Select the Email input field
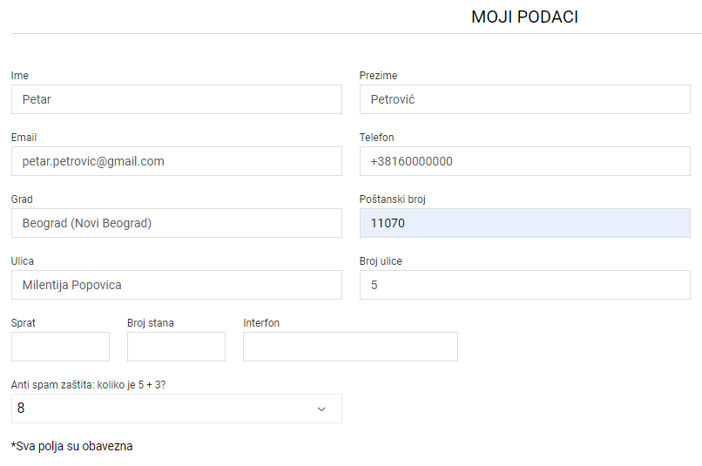Screen dimensions: 702x466 tap(177, 161)
